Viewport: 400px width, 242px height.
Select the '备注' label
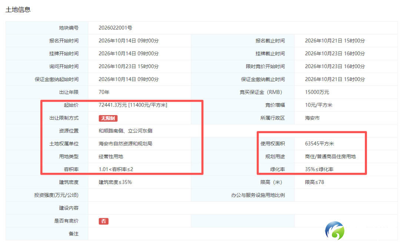tap(74, 234)
